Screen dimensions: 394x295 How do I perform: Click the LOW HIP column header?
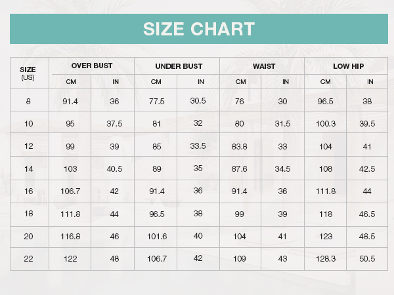(348, 66)
